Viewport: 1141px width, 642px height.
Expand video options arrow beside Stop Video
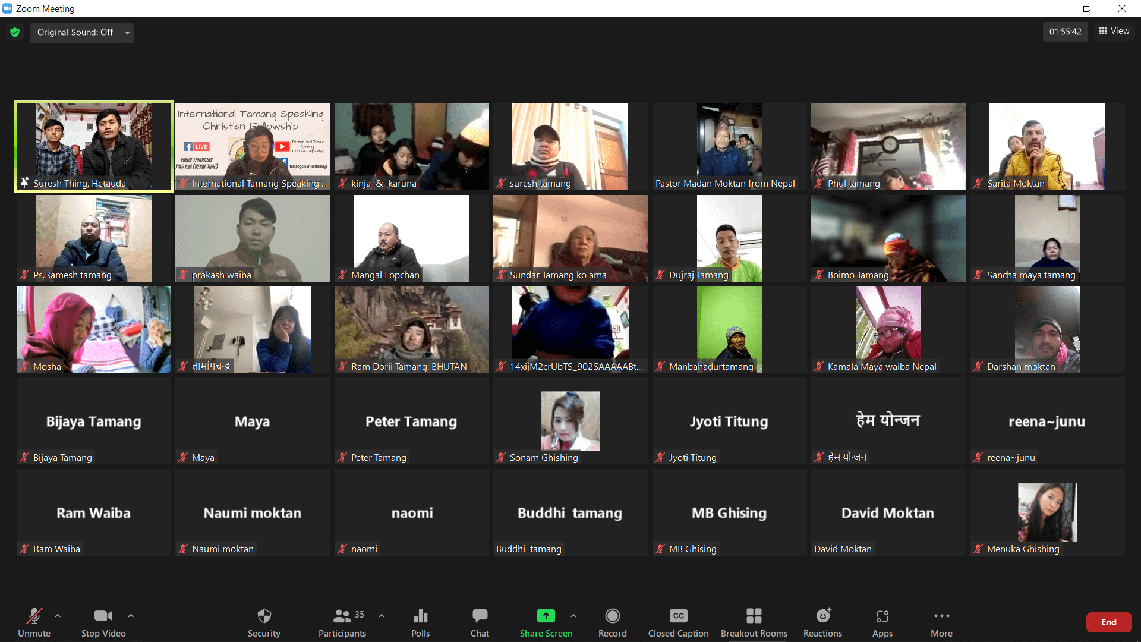coord(131,616)
